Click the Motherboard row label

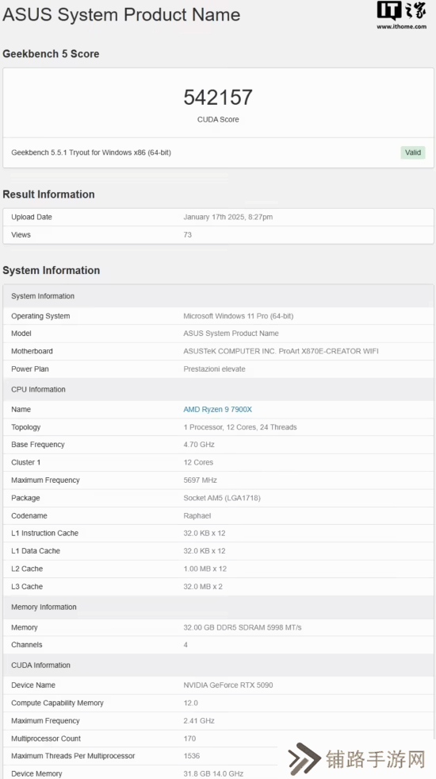(33, 351)
